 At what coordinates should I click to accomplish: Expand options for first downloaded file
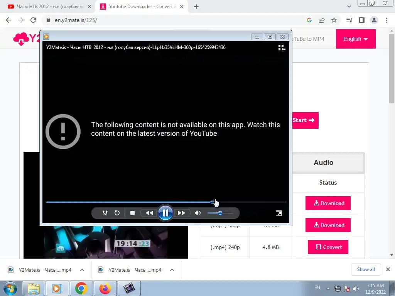pos(82,270)
